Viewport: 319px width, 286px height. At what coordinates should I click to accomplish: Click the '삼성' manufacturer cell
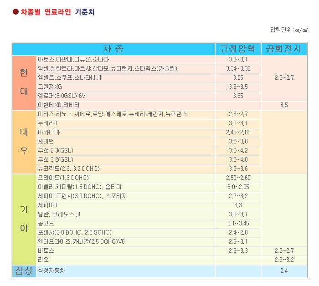pos(24,271)
